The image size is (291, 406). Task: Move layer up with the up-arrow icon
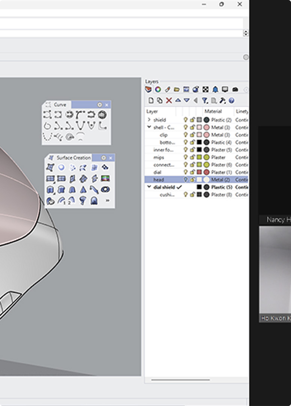[x=178, y=100]
